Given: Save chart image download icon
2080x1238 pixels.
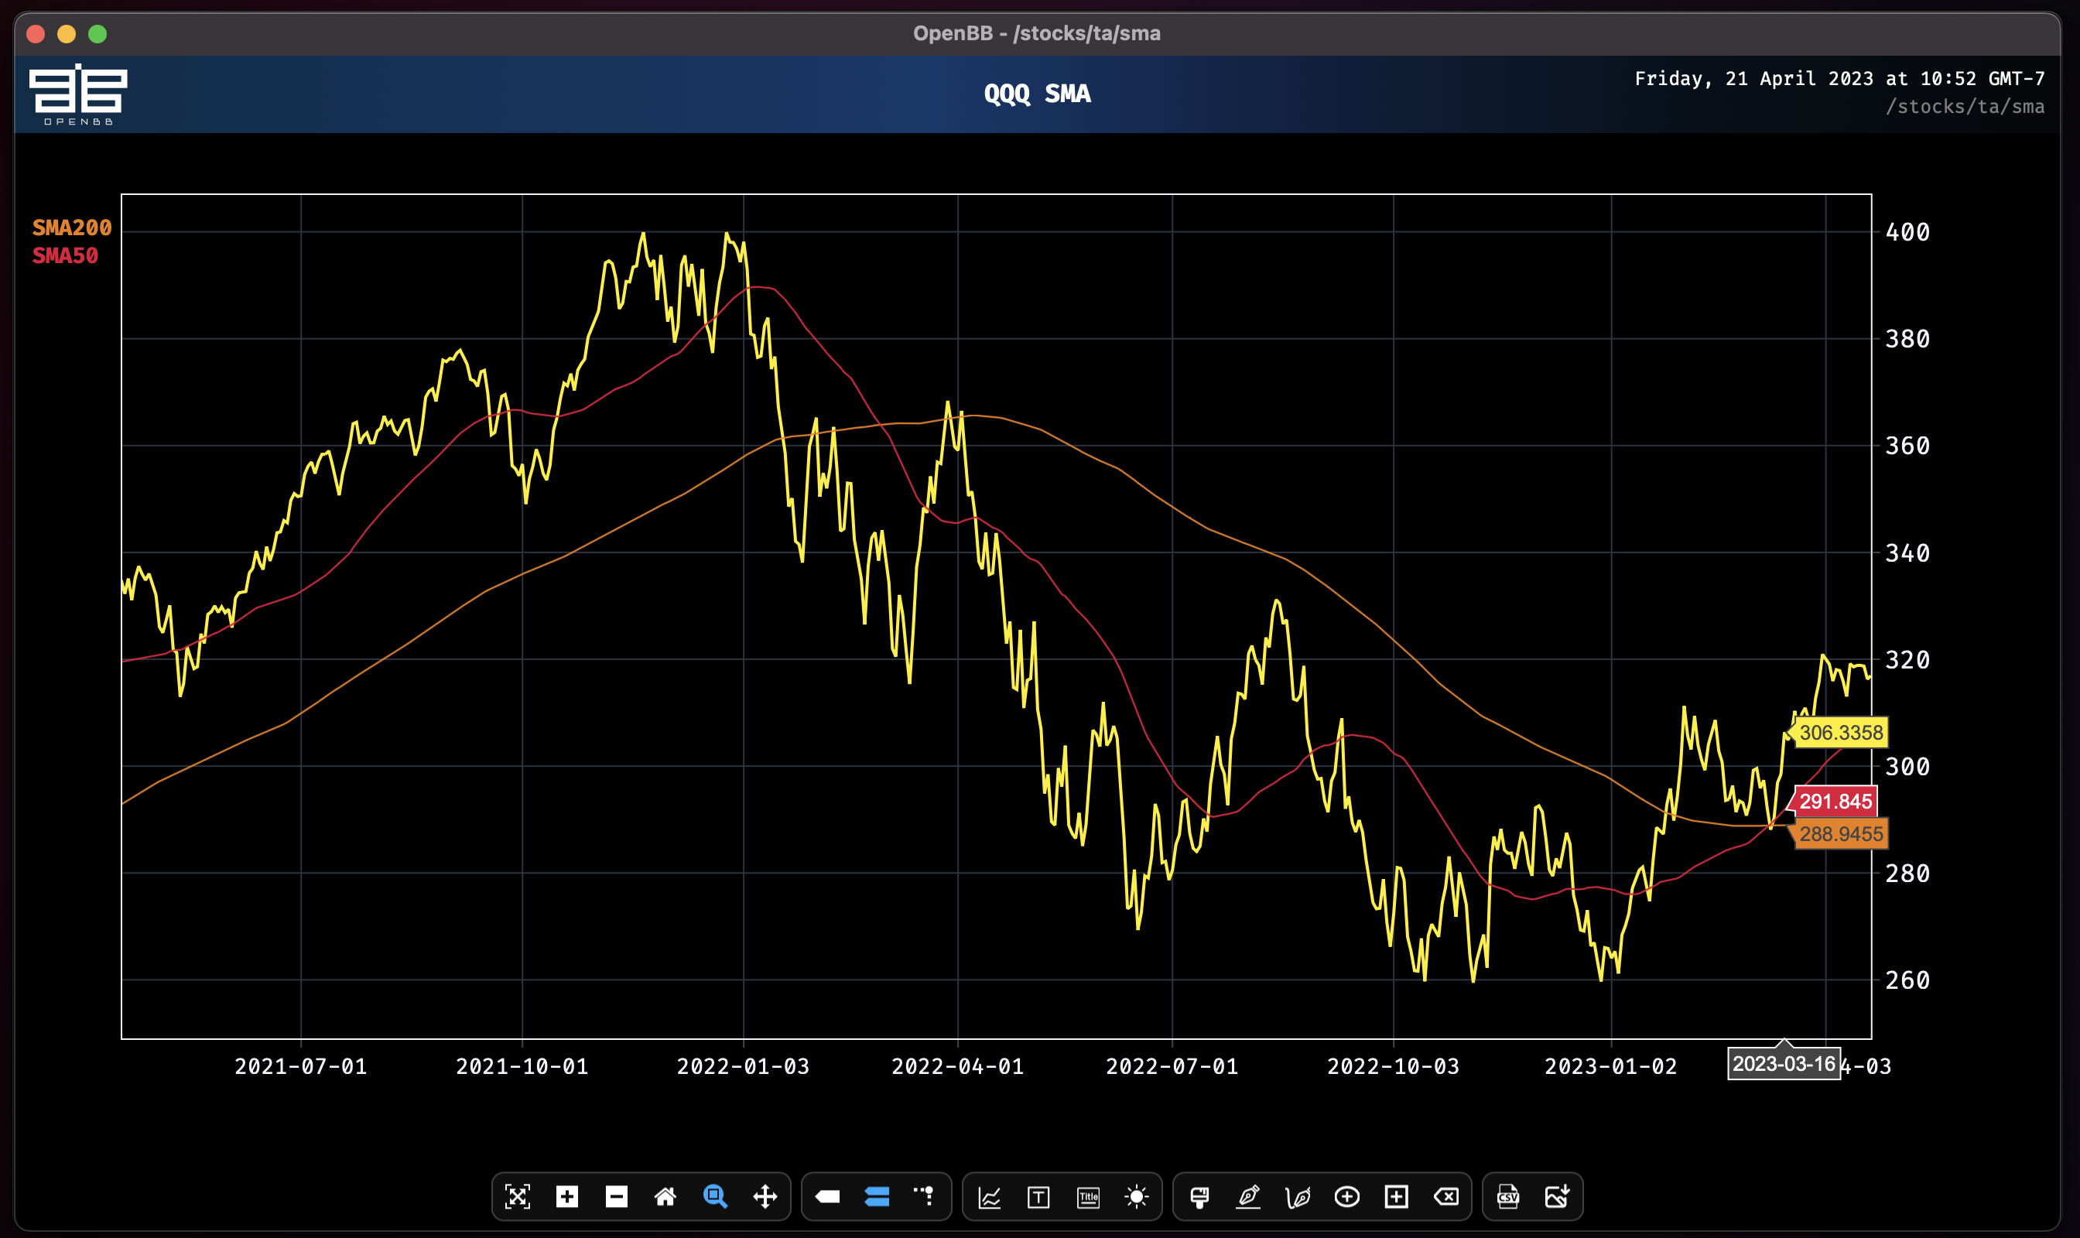Looking at the screenshot, I should 1558,1197.
